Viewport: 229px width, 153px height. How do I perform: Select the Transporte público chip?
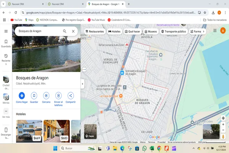pyautogui.click(x=174, y=31)
